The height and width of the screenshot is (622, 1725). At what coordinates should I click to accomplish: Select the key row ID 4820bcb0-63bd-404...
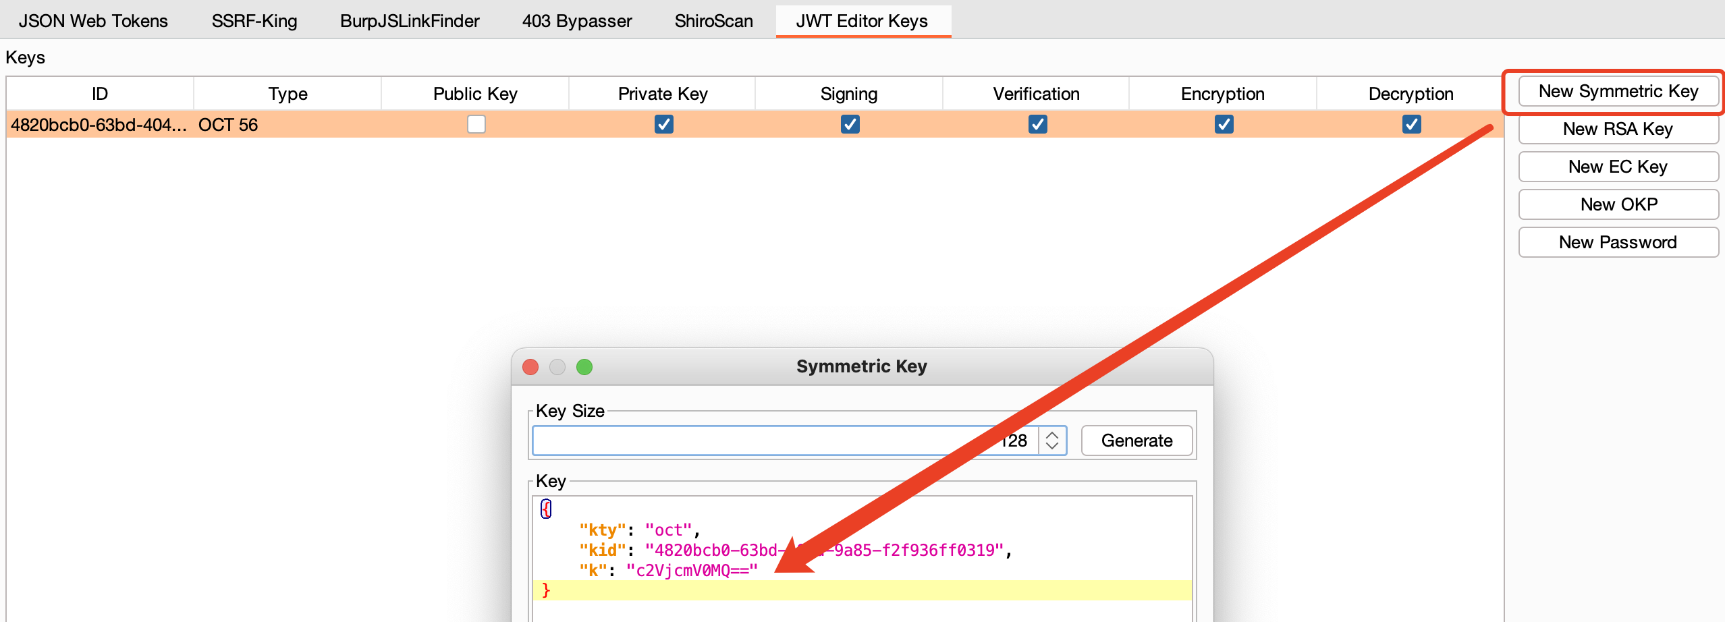99,125
